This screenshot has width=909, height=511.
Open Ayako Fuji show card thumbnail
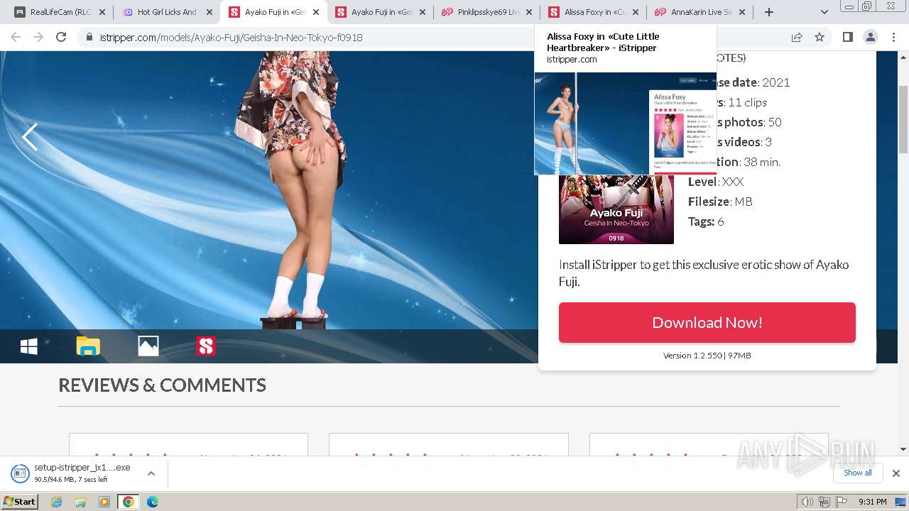point(616,209)
